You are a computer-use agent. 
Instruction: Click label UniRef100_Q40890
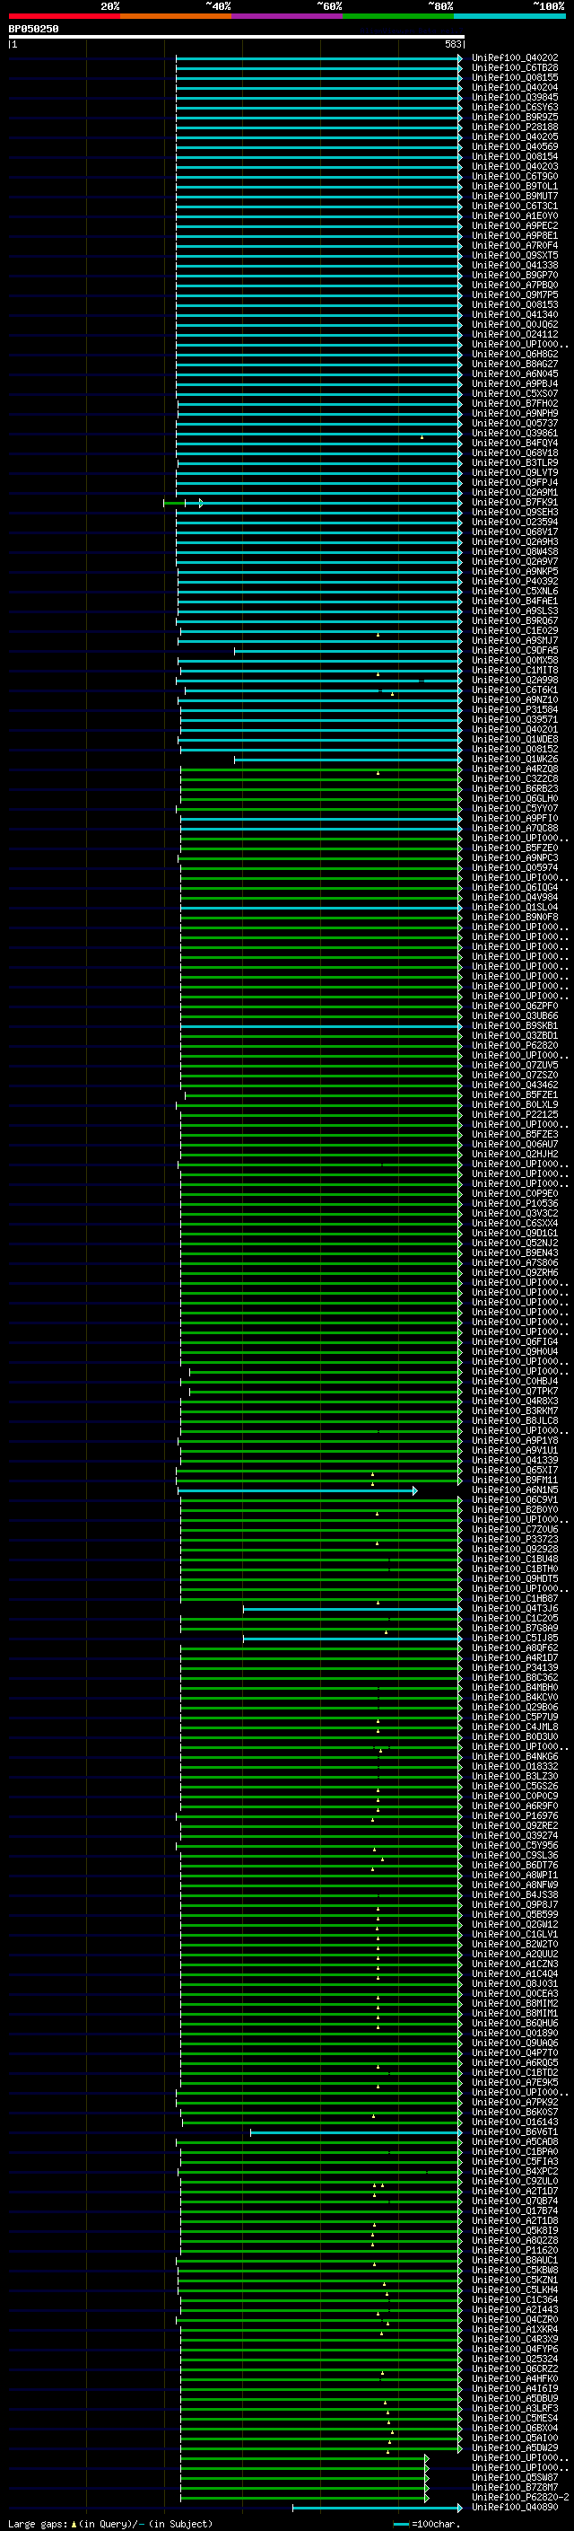[514, 2508]
